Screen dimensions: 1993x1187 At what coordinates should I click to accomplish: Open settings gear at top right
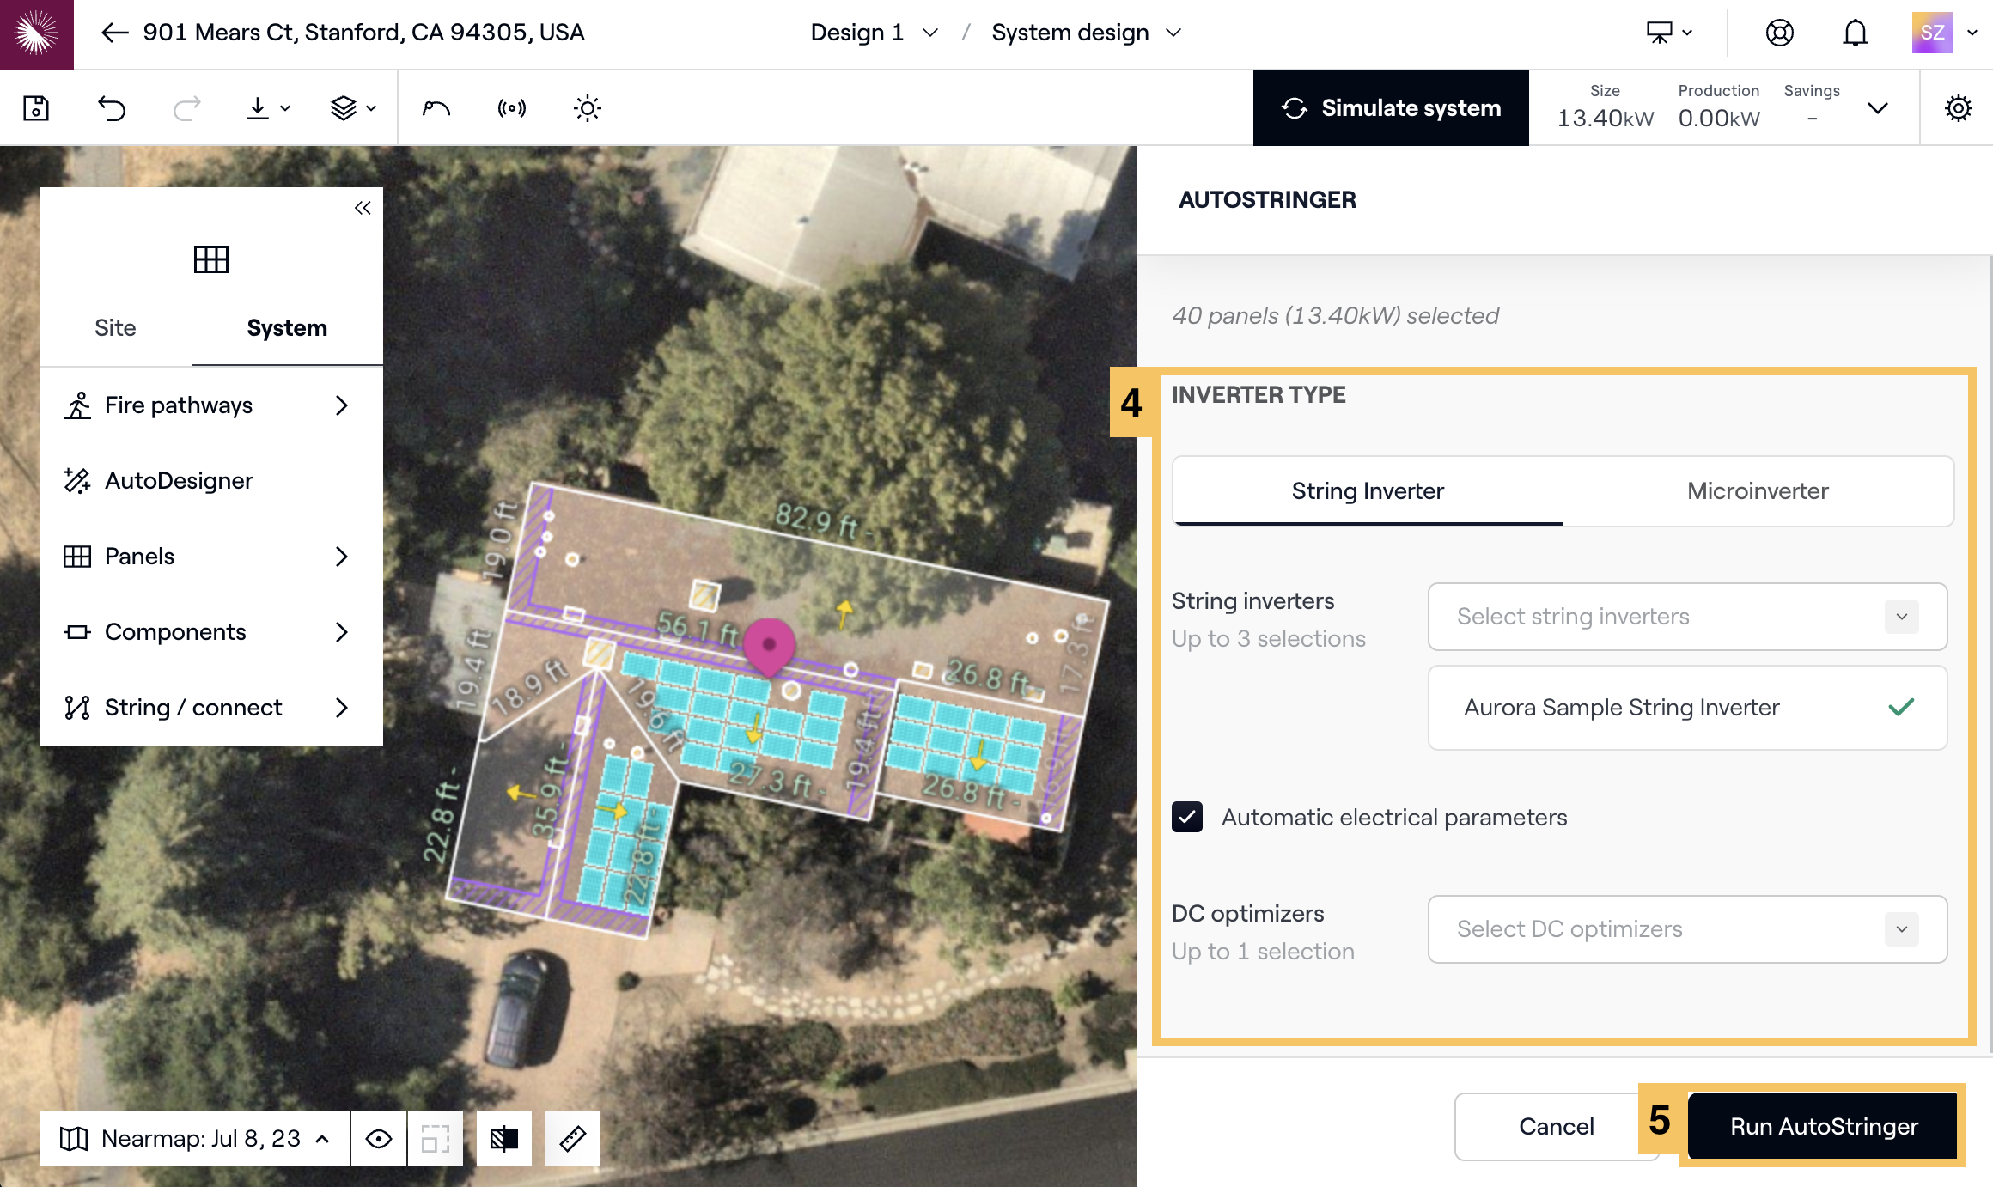coord(1958,108)
